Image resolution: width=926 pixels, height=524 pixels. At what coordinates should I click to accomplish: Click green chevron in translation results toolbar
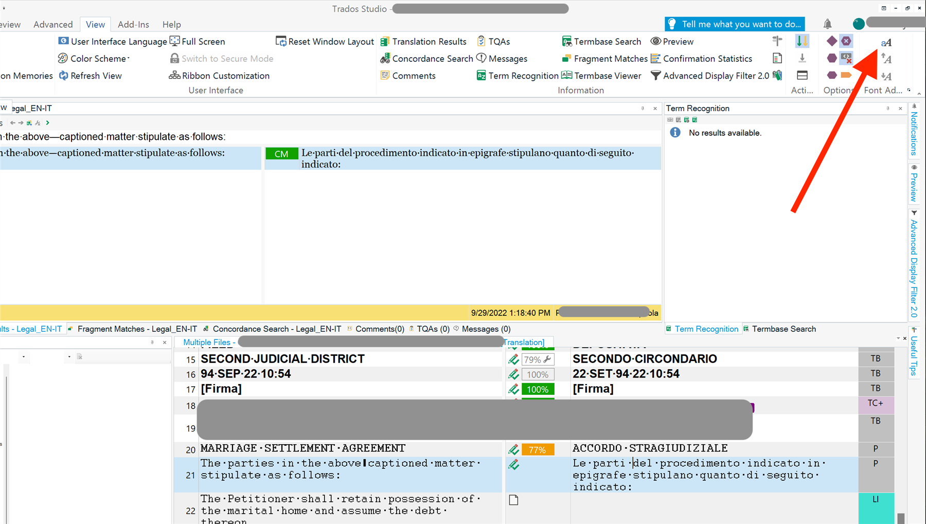47,123
